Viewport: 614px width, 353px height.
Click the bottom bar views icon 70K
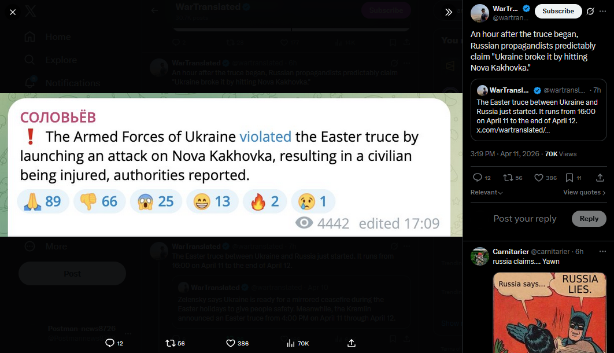click(298, 343)
